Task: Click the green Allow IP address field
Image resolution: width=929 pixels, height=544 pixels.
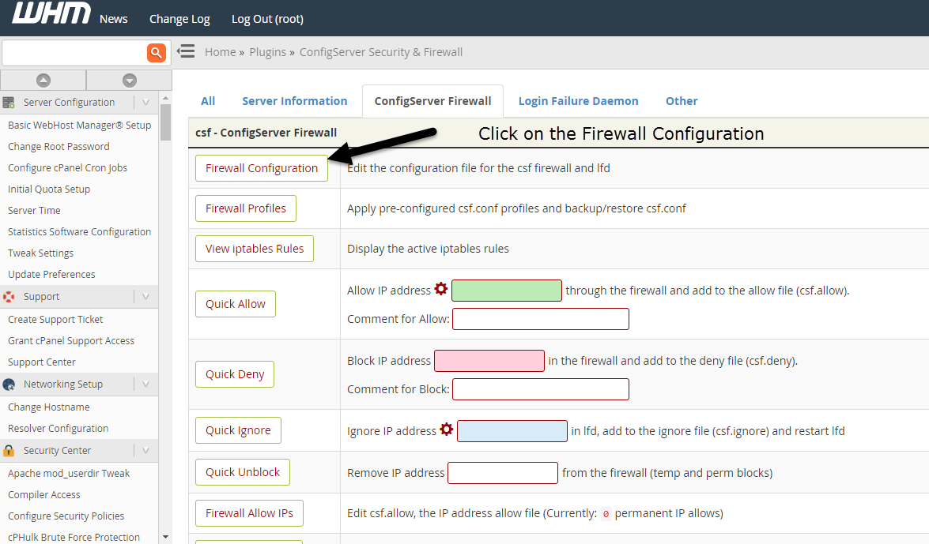Action: click(x=507, y=291)
